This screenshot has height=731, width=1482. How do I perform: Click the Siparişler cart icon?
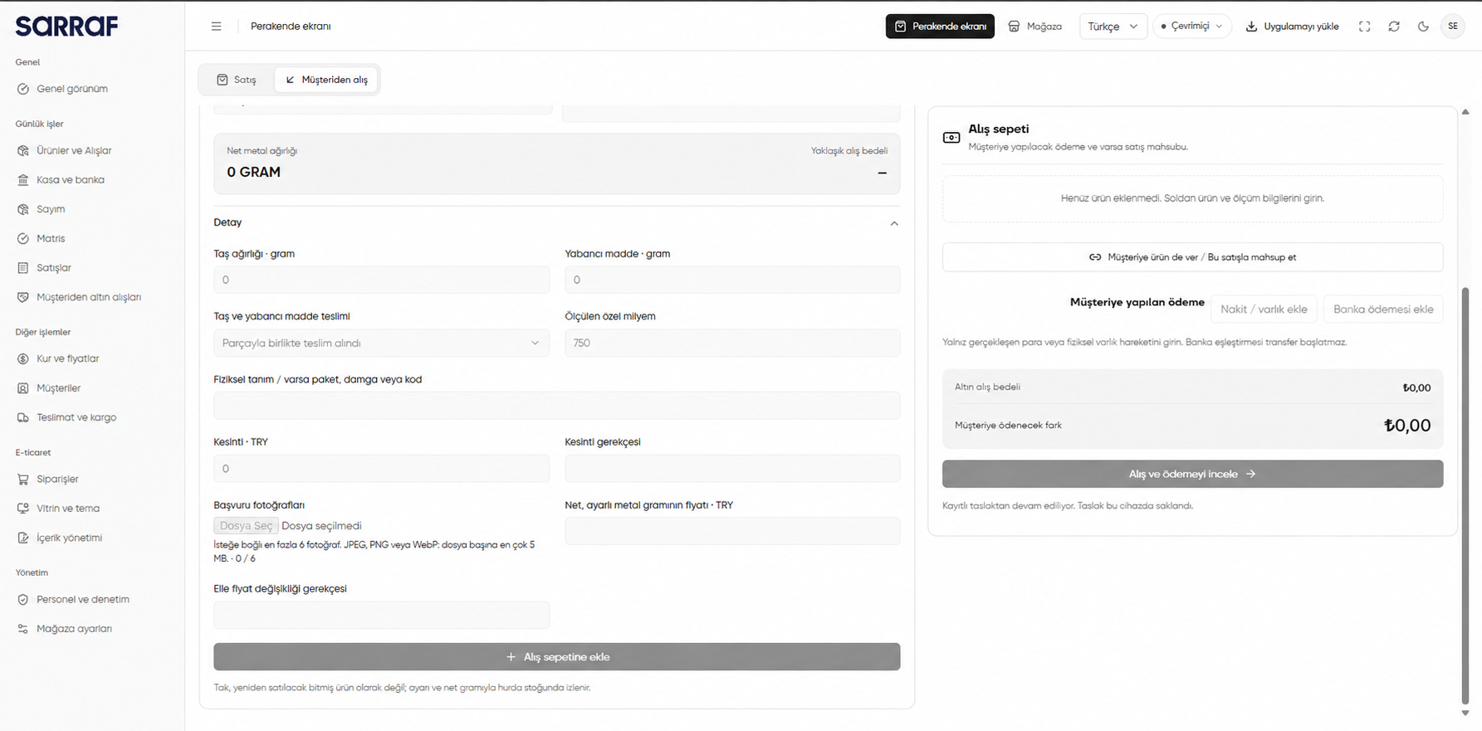pyautogui.click(x=23, y=480)
